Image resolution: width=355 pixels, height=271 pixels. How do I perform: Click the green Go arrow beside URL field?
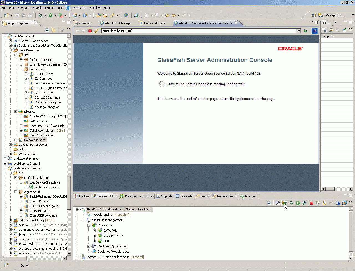pyautogui.click(x=306, y=31)
